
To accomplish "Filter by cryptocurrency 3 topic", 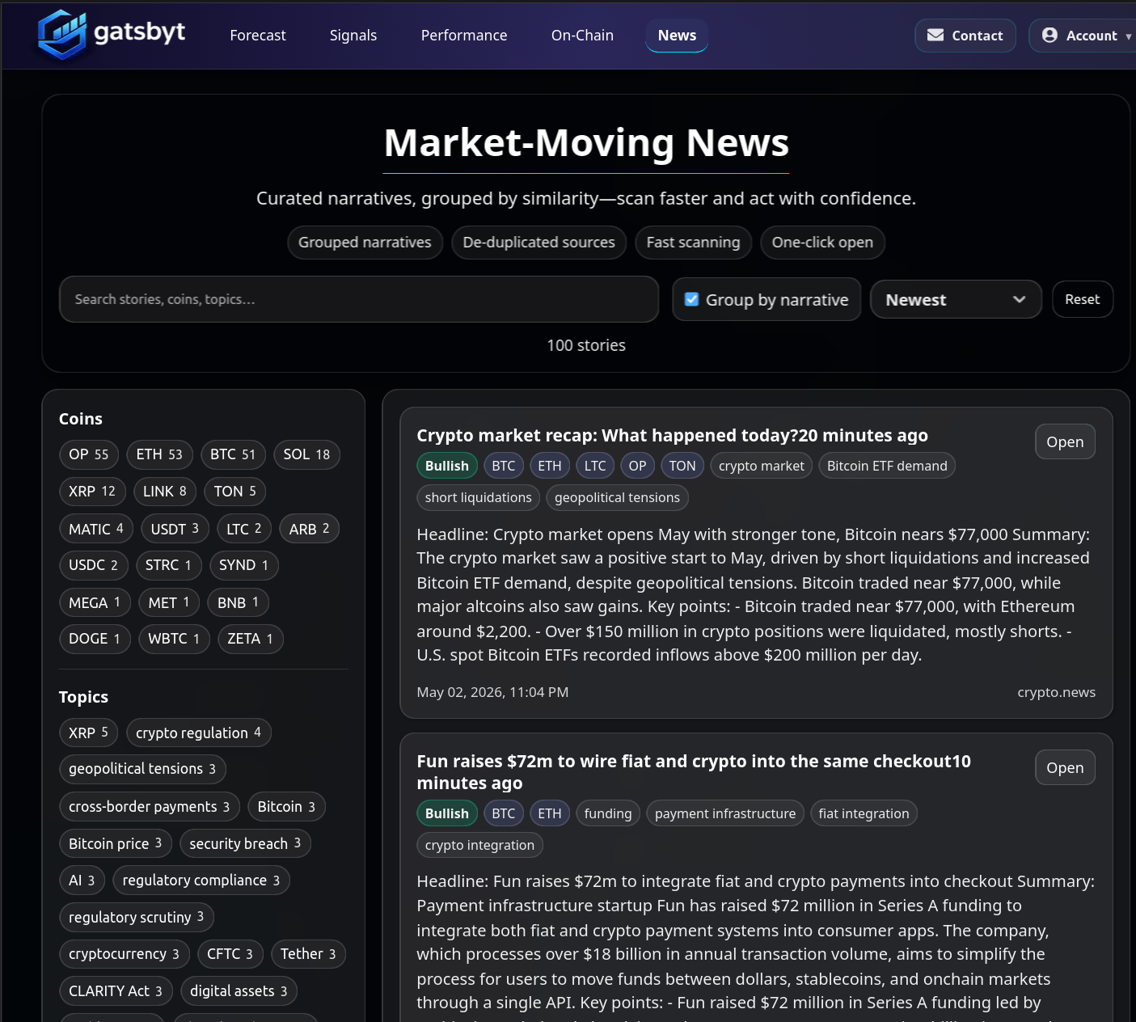I will click(x=125, y=954).
